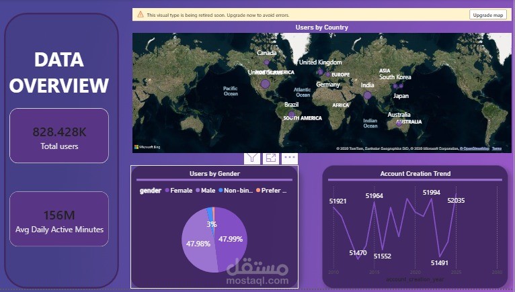Open the more options ellipsis menu
This screenshot has height=292, width=515.
(x=290, y=158)
